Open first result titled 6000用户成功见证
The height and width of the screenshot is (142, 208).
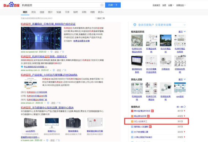click(48, 24)
